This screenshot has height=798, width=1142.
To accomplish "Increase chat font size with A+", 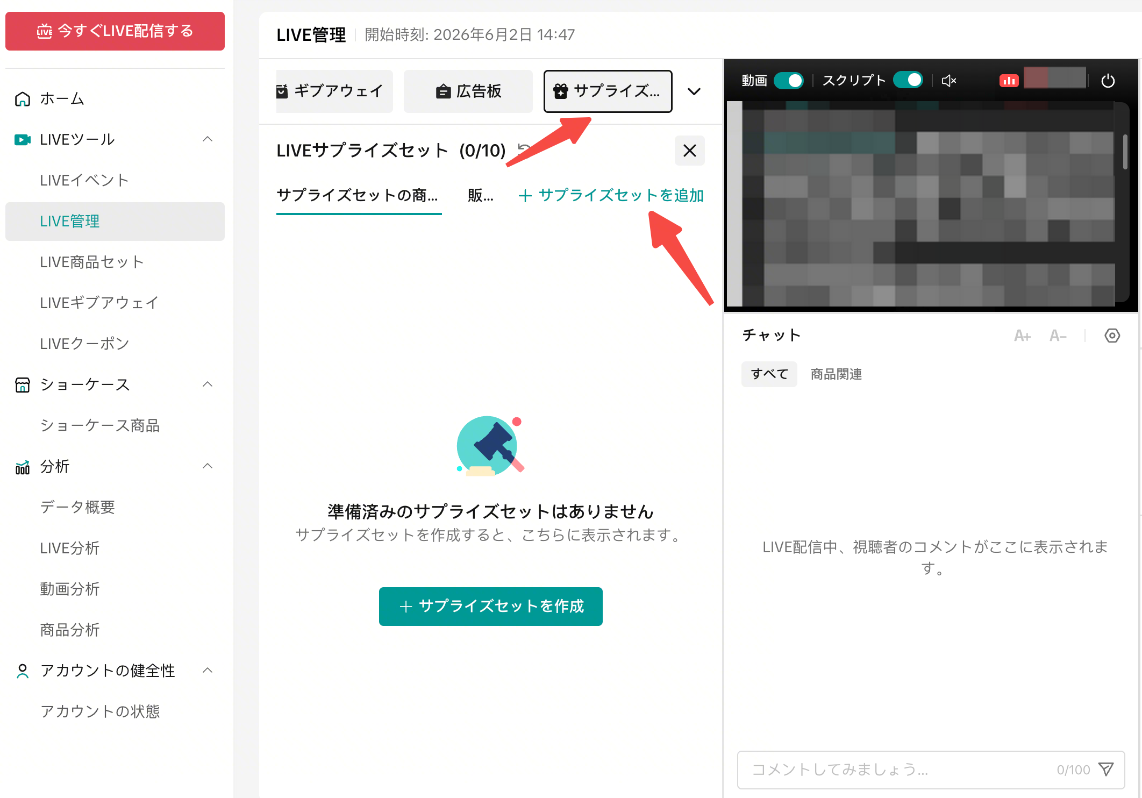I will [x=1022, y=336].
